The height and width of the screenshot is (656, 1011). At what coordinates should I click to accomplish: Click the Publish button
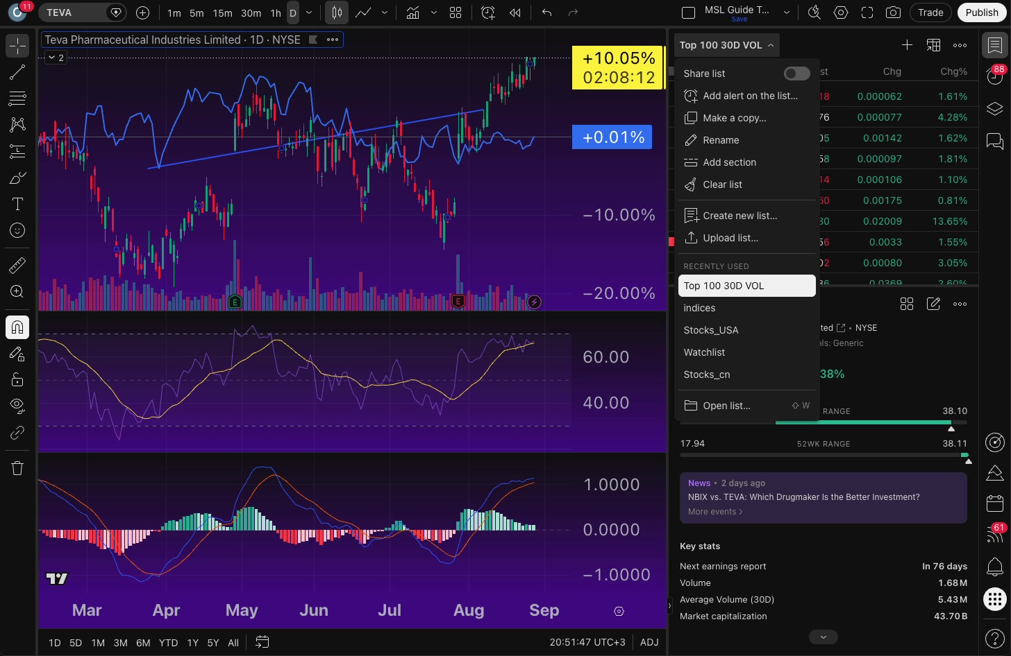[981, 12]
